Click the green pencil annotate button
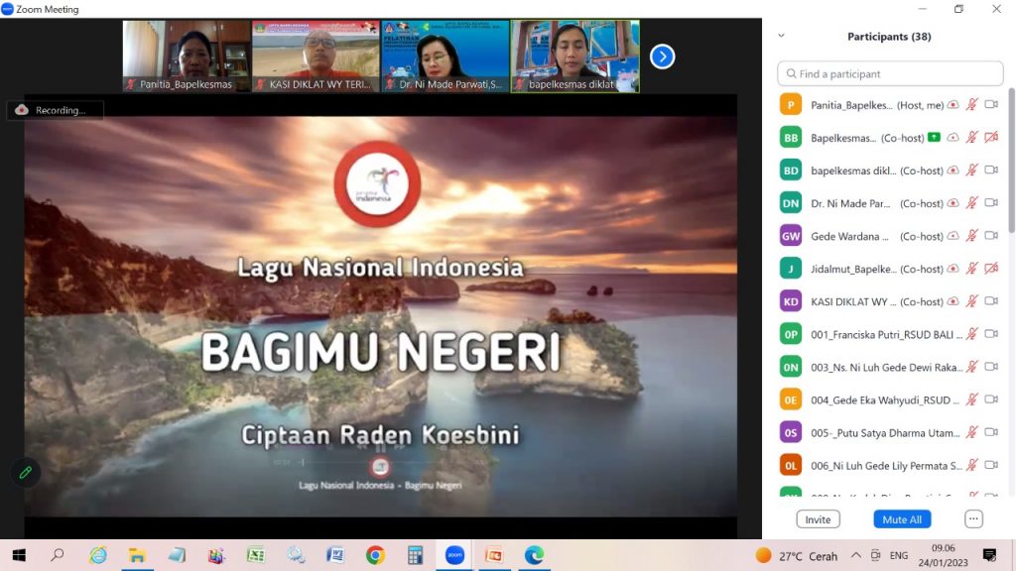Viewport: 1016px width, 571px height. [x=25, y=473]
